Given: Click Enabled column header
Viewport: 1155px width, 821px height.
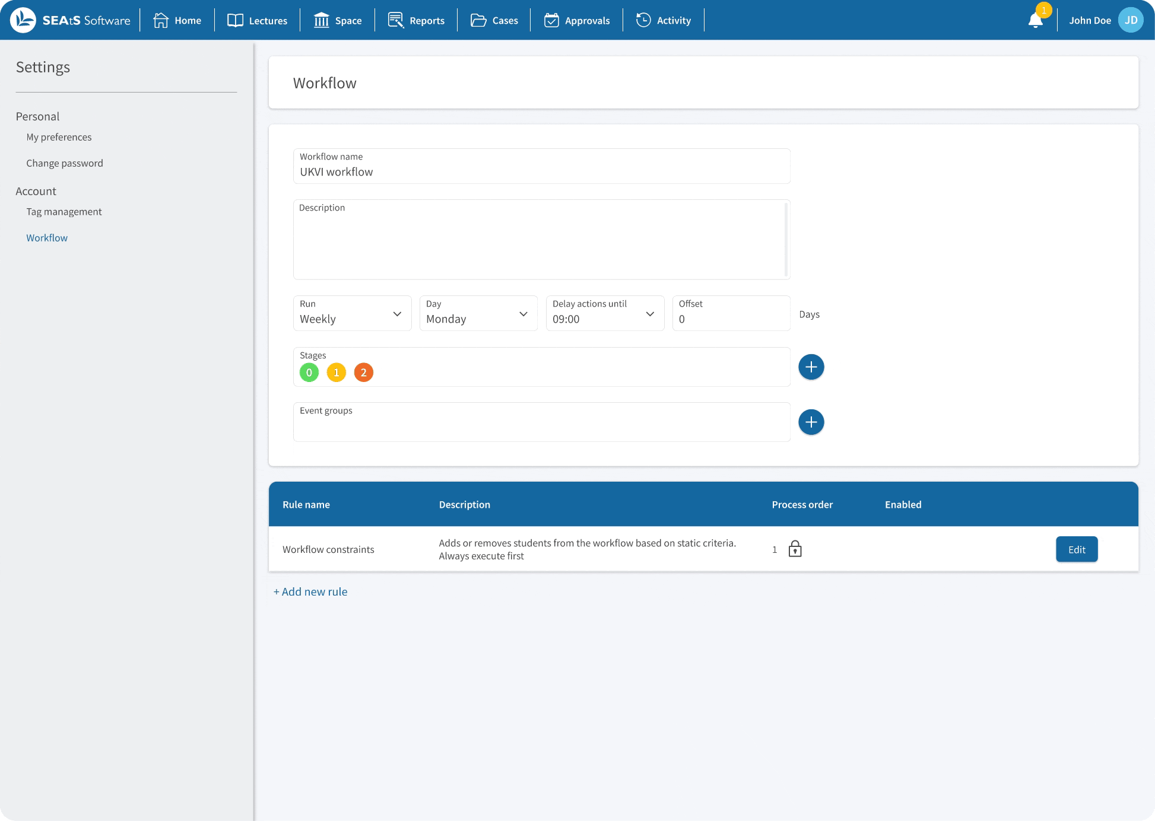Looking at the screenshot, I should point(903,505).
